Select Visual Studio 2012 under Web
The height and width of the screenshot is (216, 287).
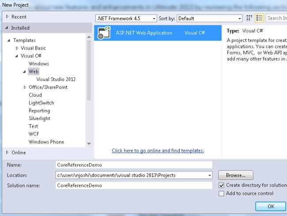pos(56,79)
